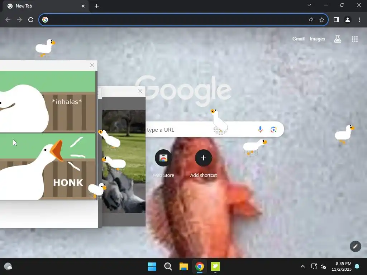Open the tab search dropdown chevron
This screenshot has height=275, width=367.
coord(309,5)
